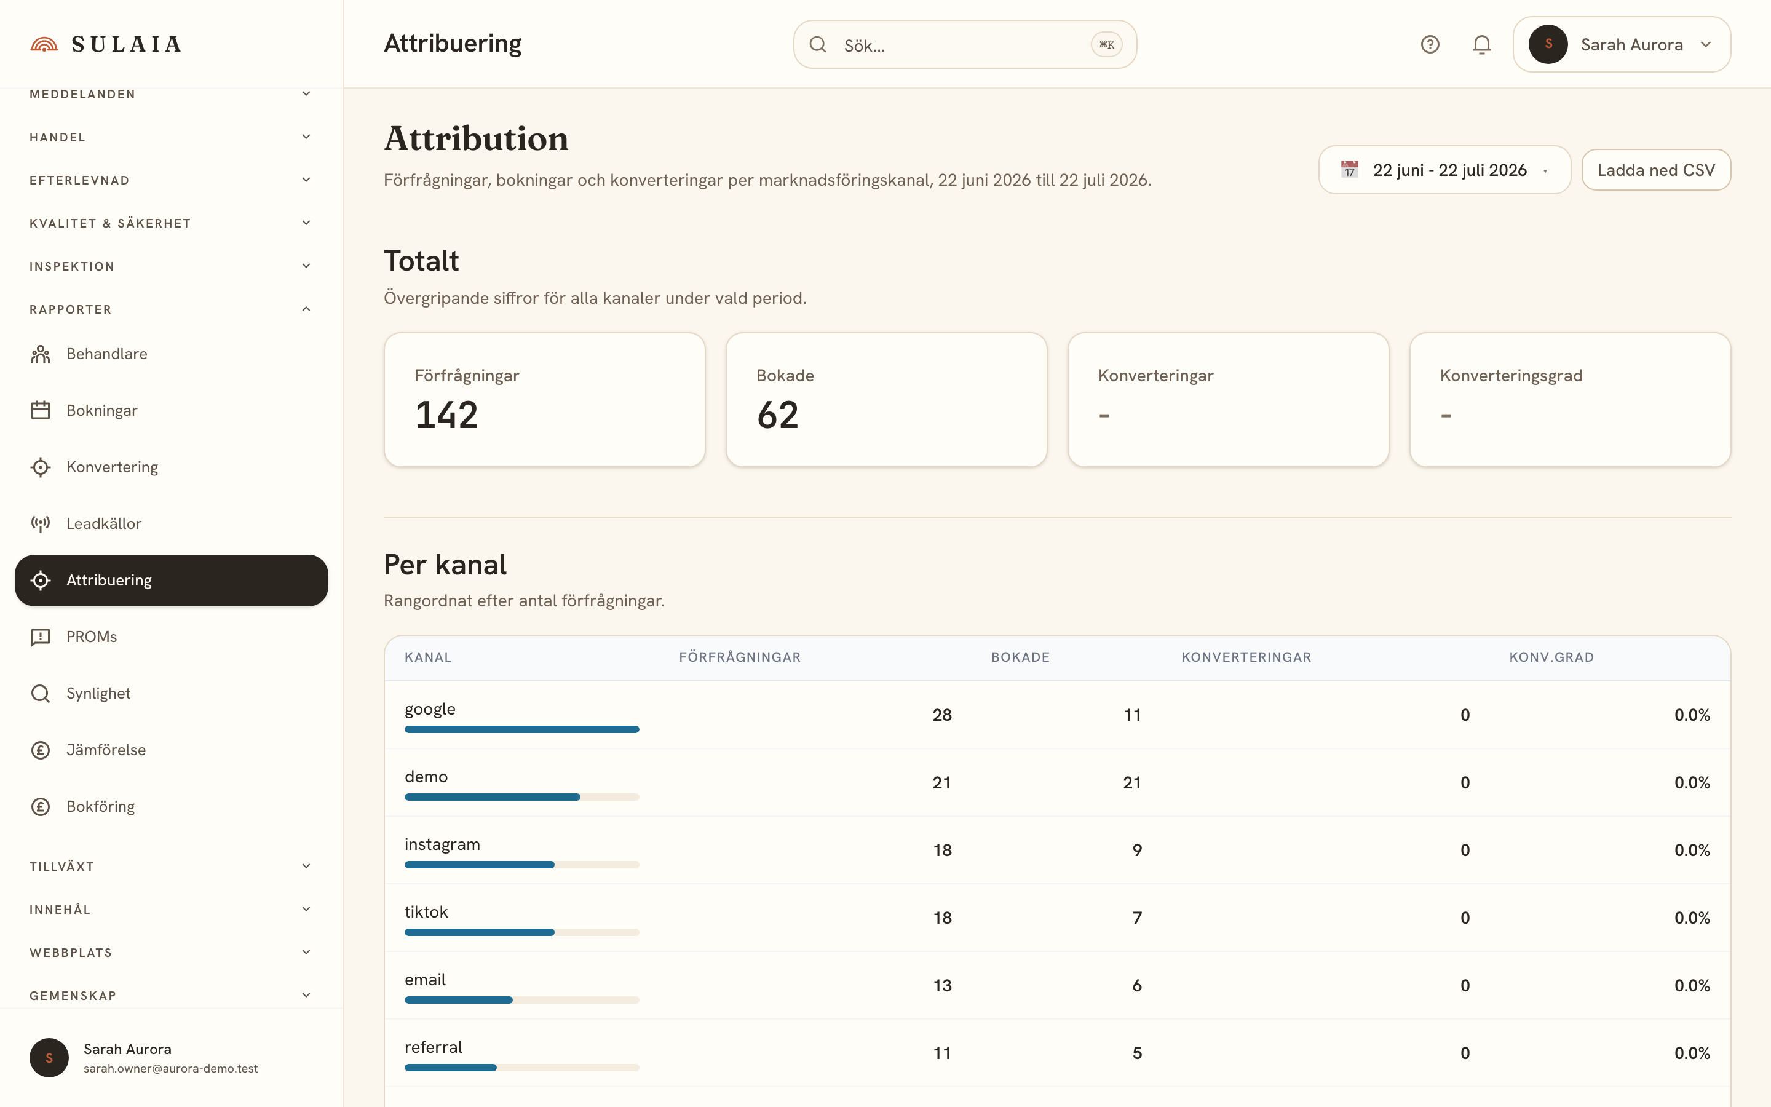
Task: Click demo's 21 bokade value
Action: 1132,783
